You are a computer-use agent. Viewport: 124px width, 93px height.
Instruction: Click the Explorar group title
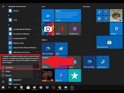click(x=44, y=40)
